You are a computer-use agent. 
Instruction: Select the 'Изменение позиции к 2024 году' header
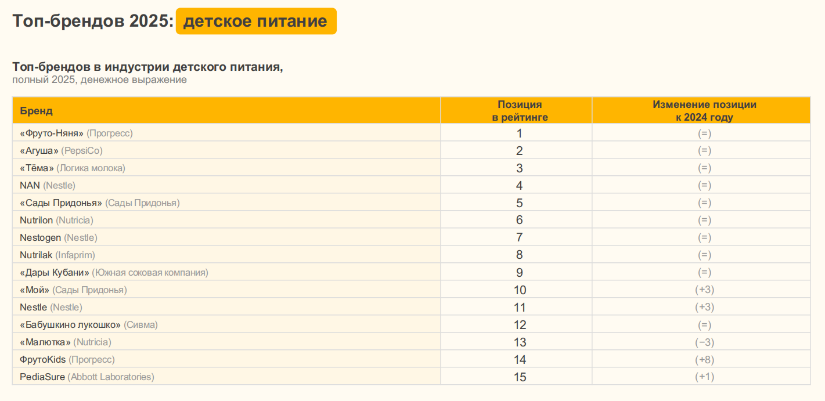coord(701,110)
